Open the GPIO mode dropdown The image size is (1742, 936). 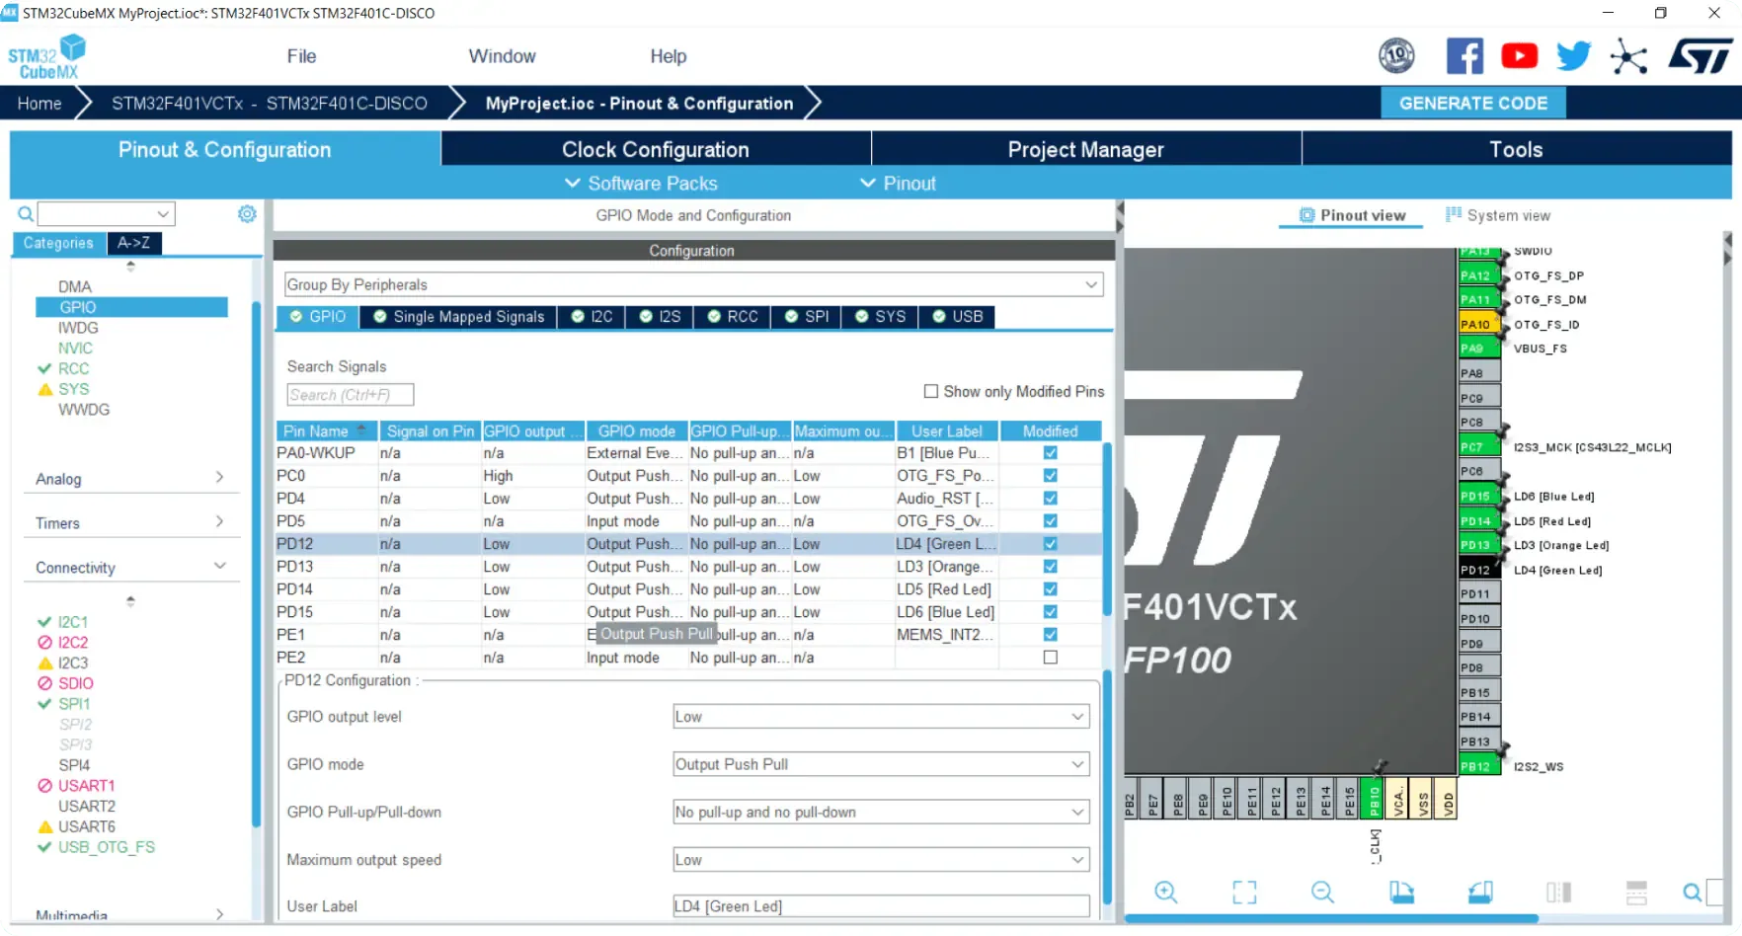(881, 764)
